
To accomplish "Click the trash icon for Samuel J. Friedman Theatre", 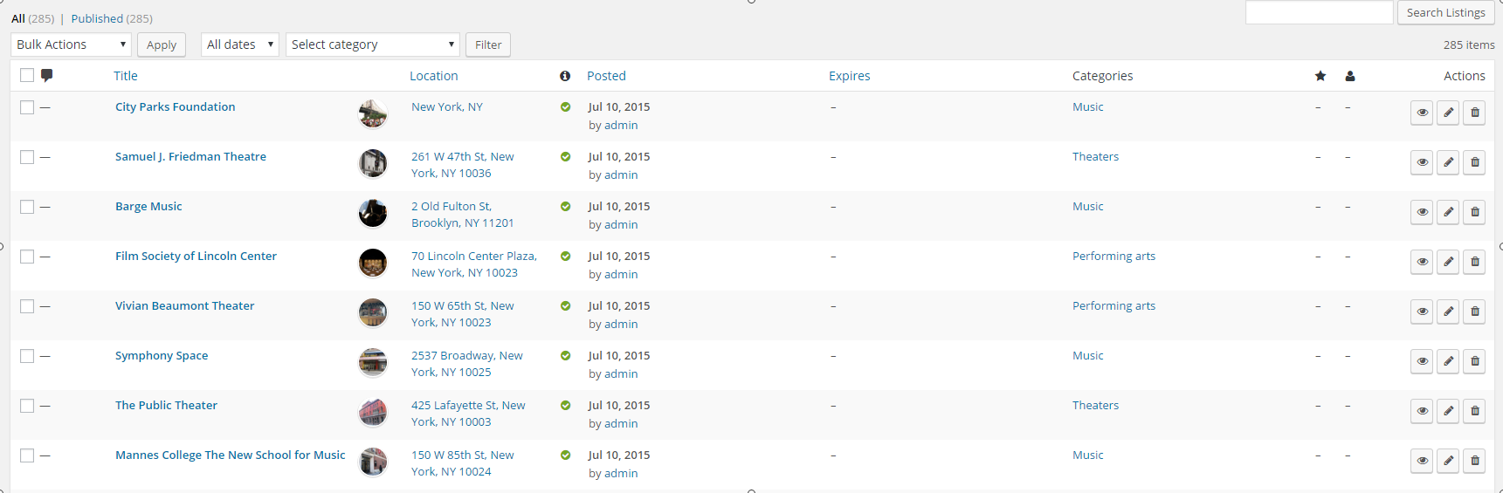I will point(1474,162).
